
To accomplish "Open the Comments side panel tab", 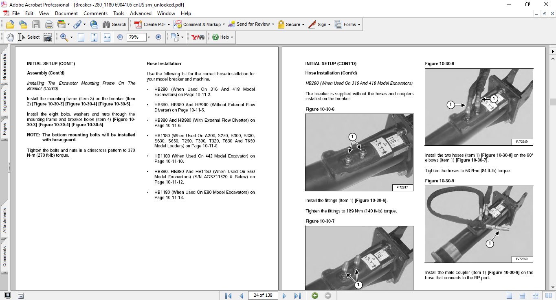I will 4,256.
